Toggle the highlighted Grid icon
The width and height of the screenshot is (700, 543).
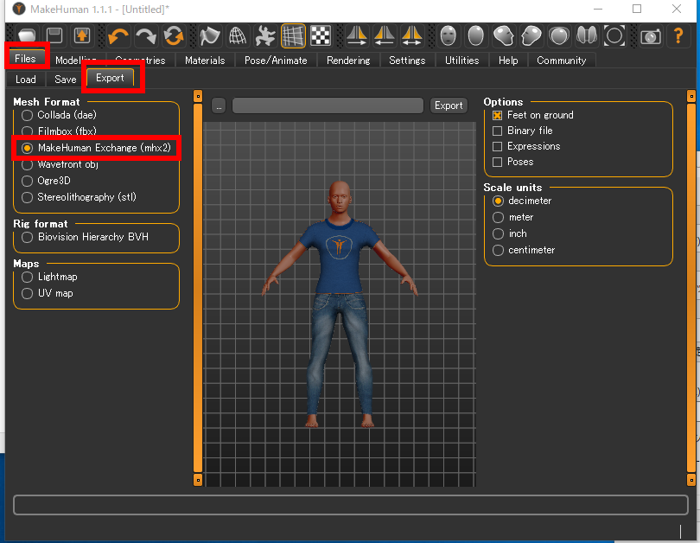coord(293,35)
